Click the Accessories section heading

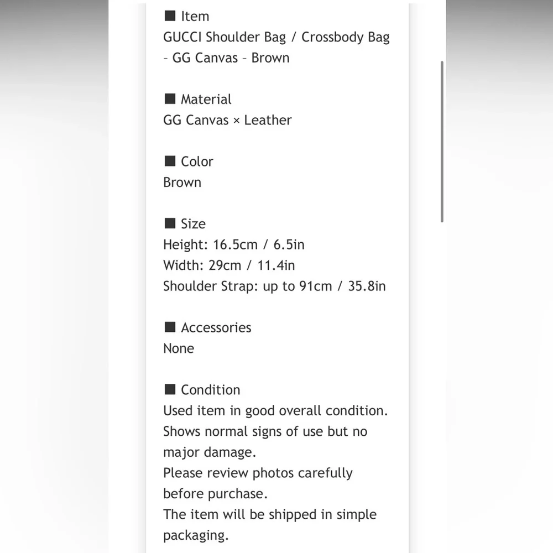click(x=216, y=327)
